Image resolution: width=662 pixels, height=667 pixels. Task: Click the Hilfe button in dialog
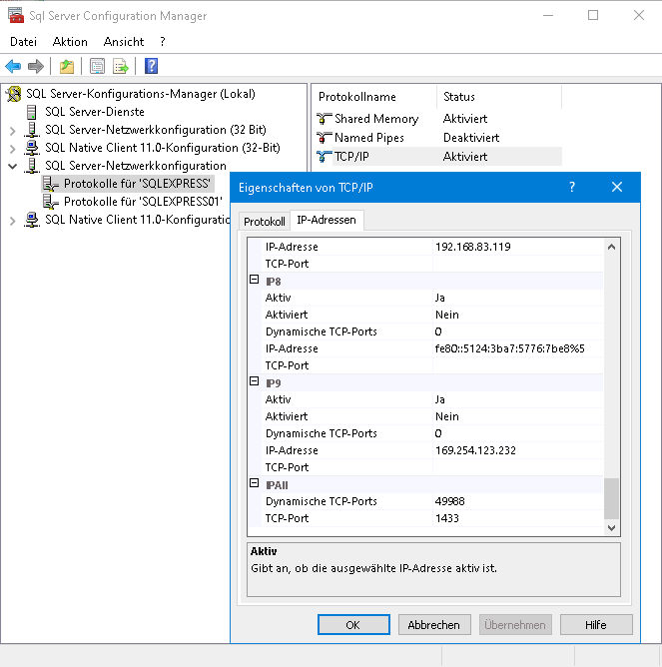(x=596, y=624)
